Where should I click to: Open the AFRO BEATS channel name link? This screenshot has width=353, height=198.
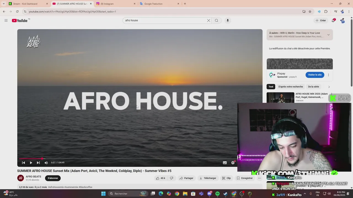tap(33, 177)
